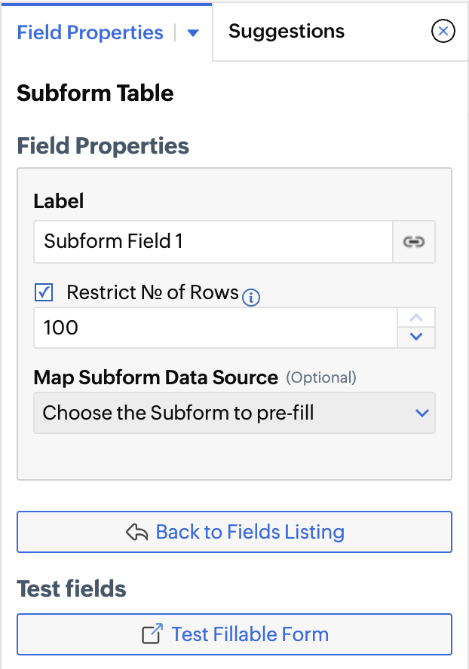Click the link icon beside Label field
This screenshot has width=469, height=669.
pyautogui.click(x=414, y=242)
